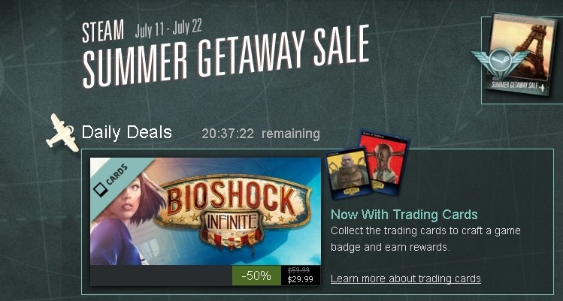Click the Summer Getaway Sale title
The width and height of the screenshot is (563, 301).
(226, 56)
